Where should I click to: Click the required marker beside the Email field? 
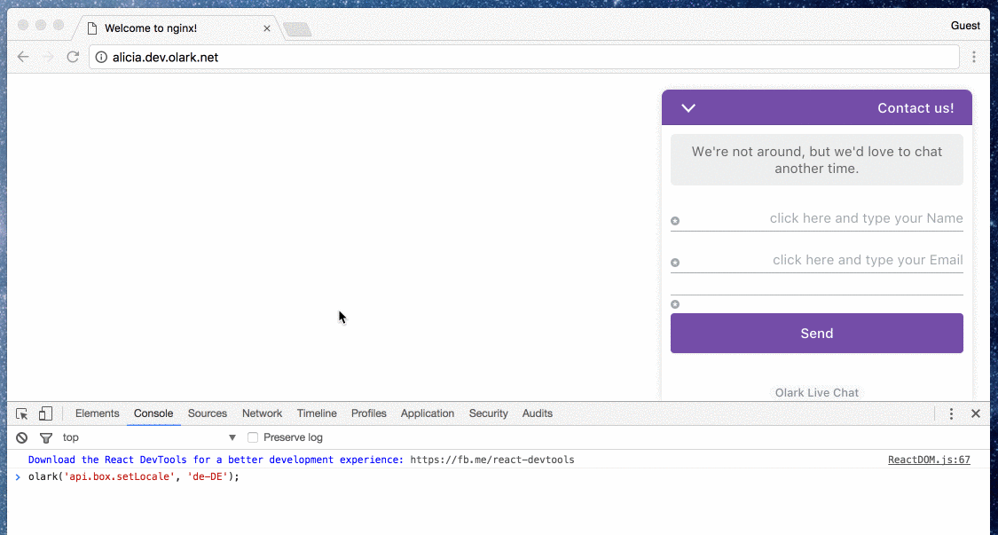(x=675, y=262)
